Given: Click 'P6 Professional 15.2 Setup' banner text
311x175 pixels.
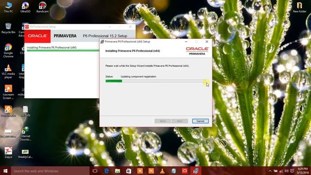Looking at the screenshot, I should pos(105,36).
